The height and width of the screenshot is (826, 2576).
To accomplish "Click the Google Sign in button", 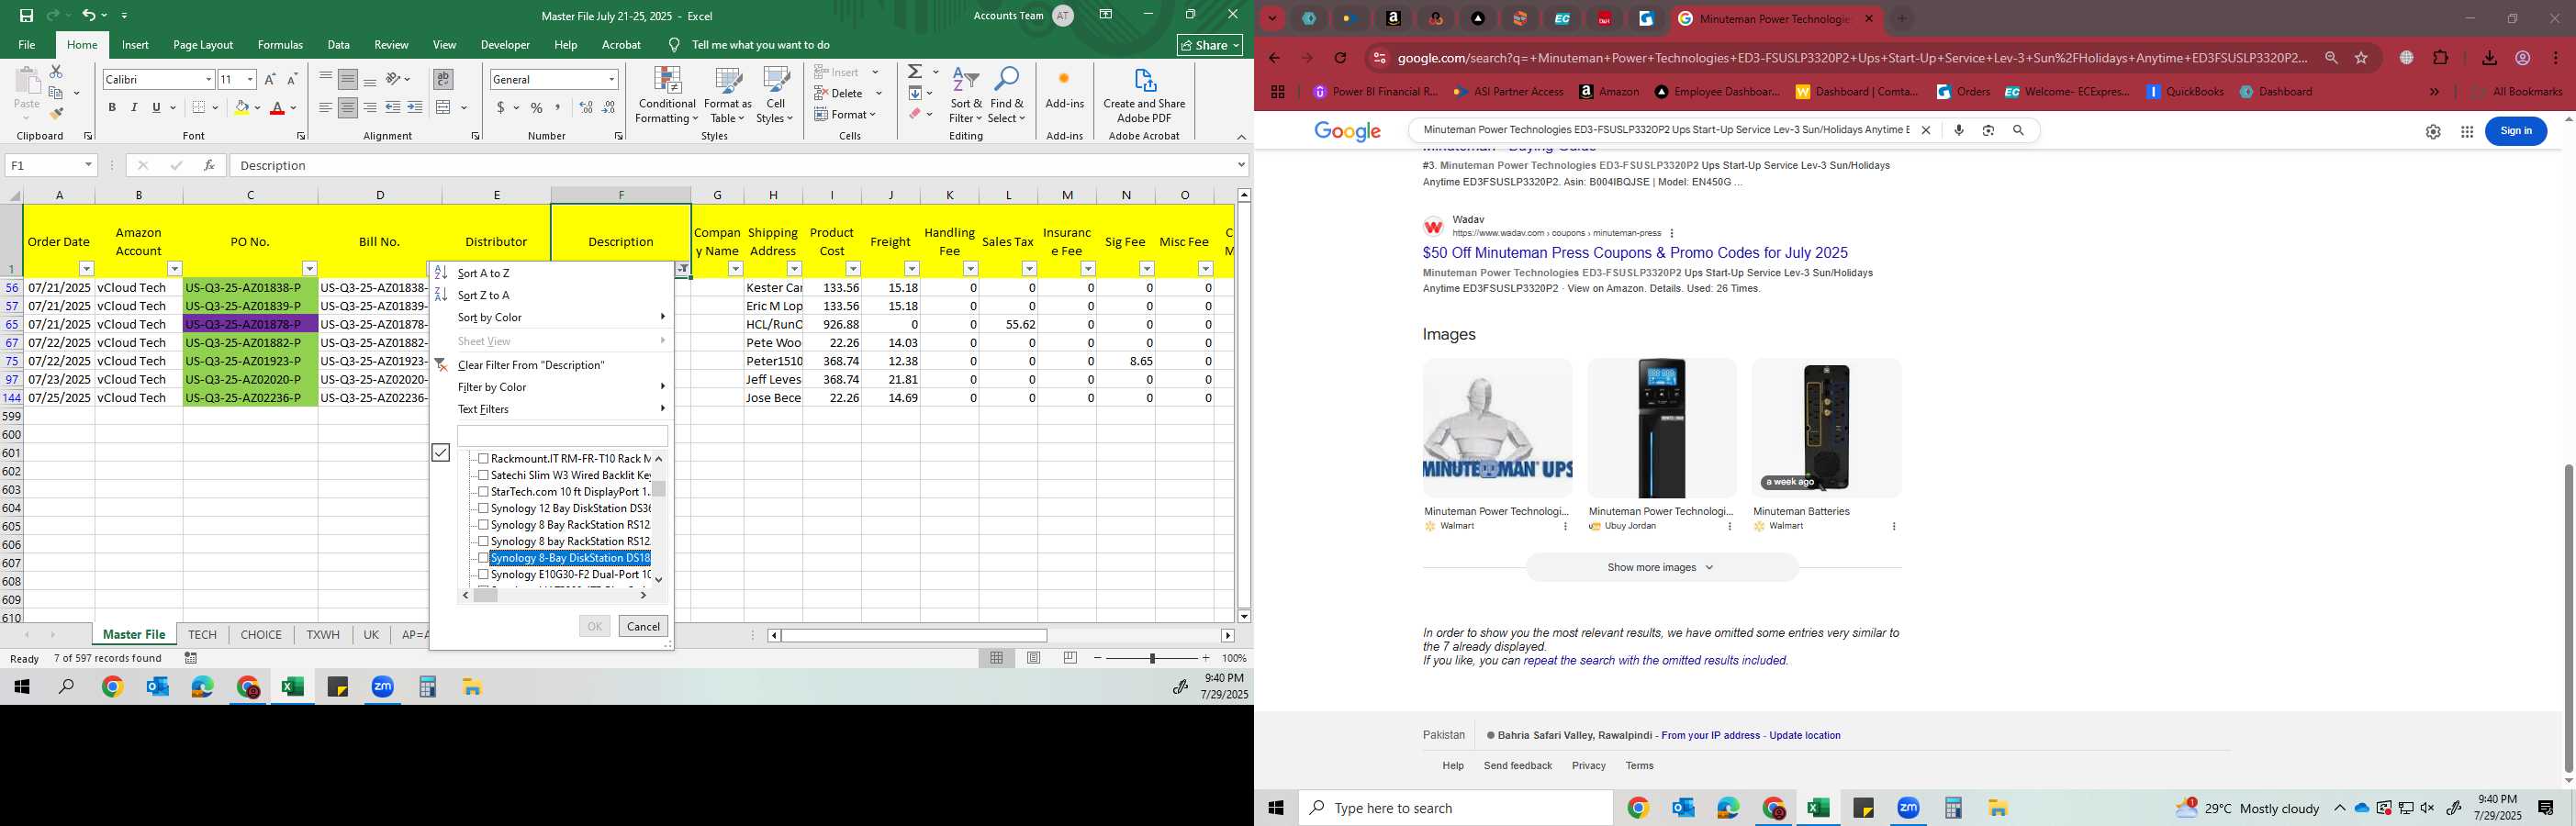I will [x=2516, y=131].
